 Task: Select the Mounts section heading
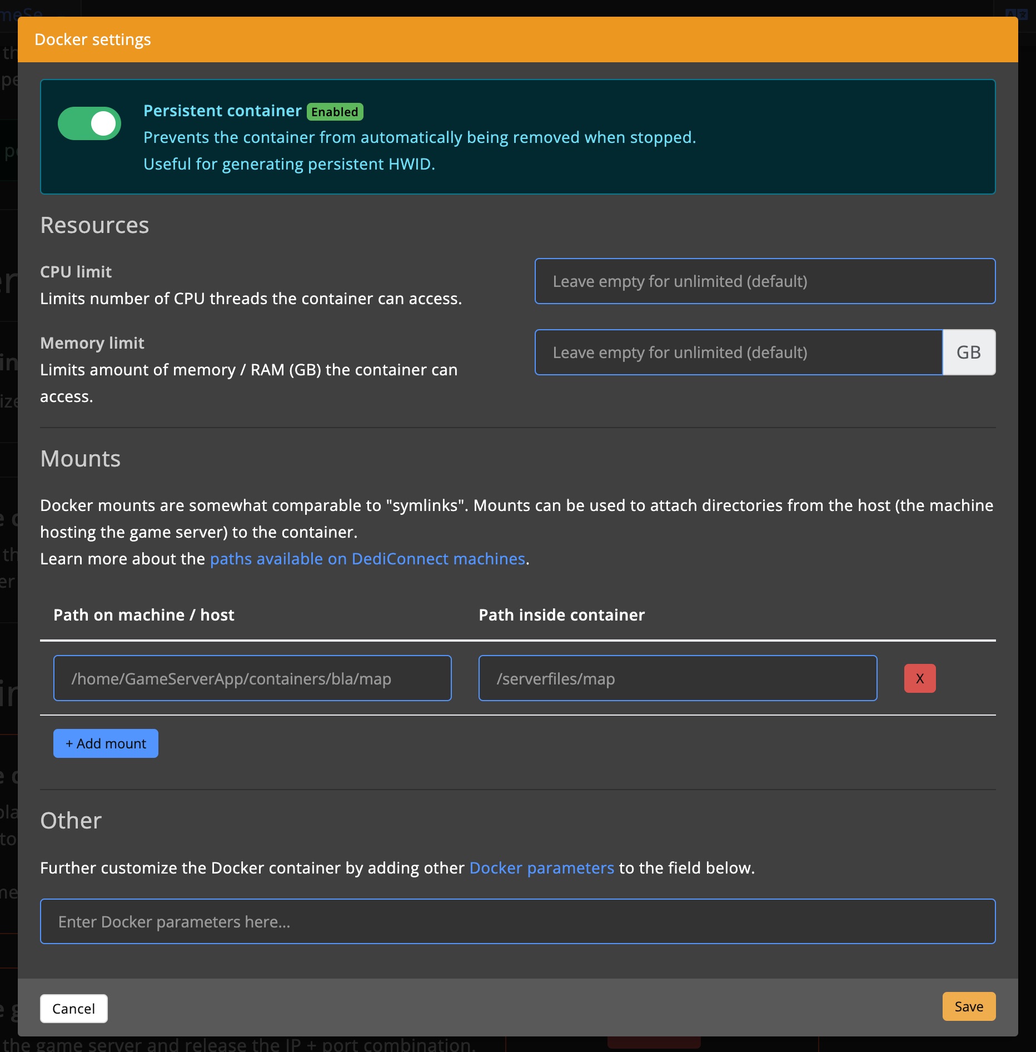pos(80,458)
